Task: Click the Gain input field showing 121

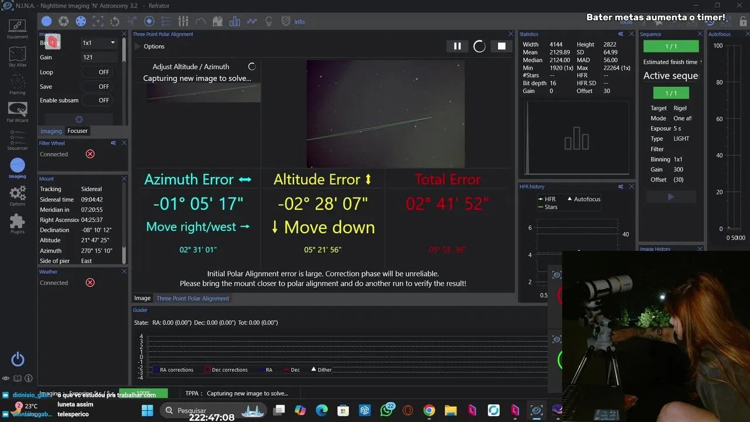Action: click(98, 57)
